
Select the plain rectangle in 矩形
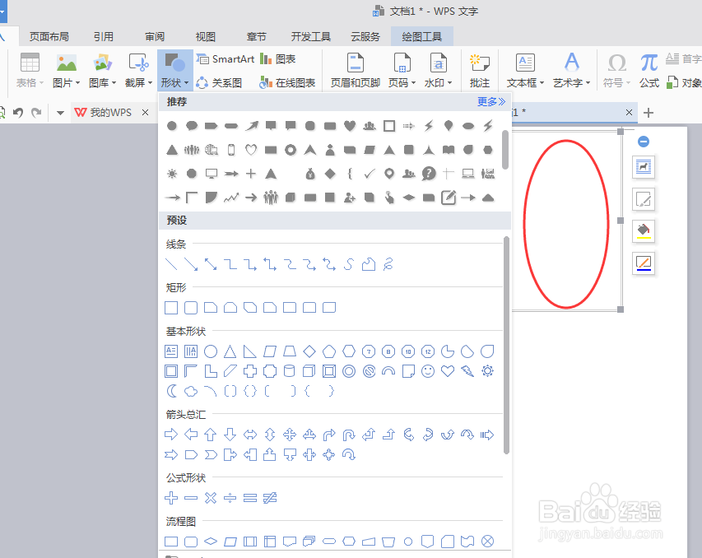coord(171,308)
